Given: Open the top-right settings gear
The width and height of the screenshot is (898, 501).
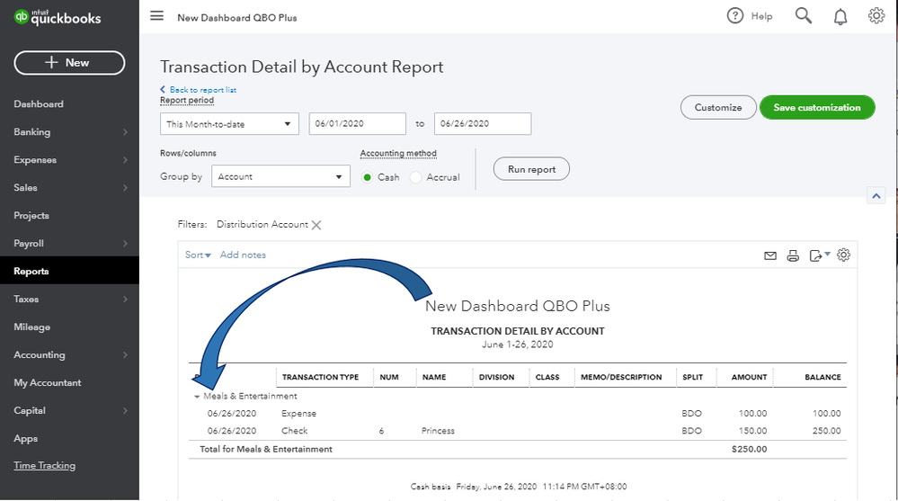Looking at the screenshot, I should 876,16.
